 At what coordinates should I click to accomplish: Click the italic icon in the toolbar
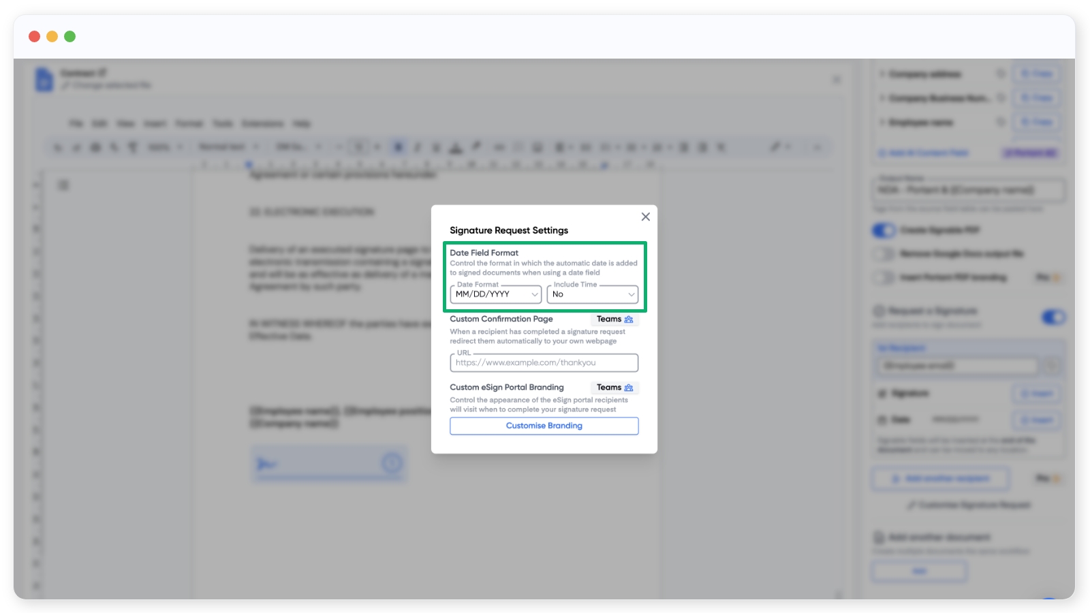point(418,147)
